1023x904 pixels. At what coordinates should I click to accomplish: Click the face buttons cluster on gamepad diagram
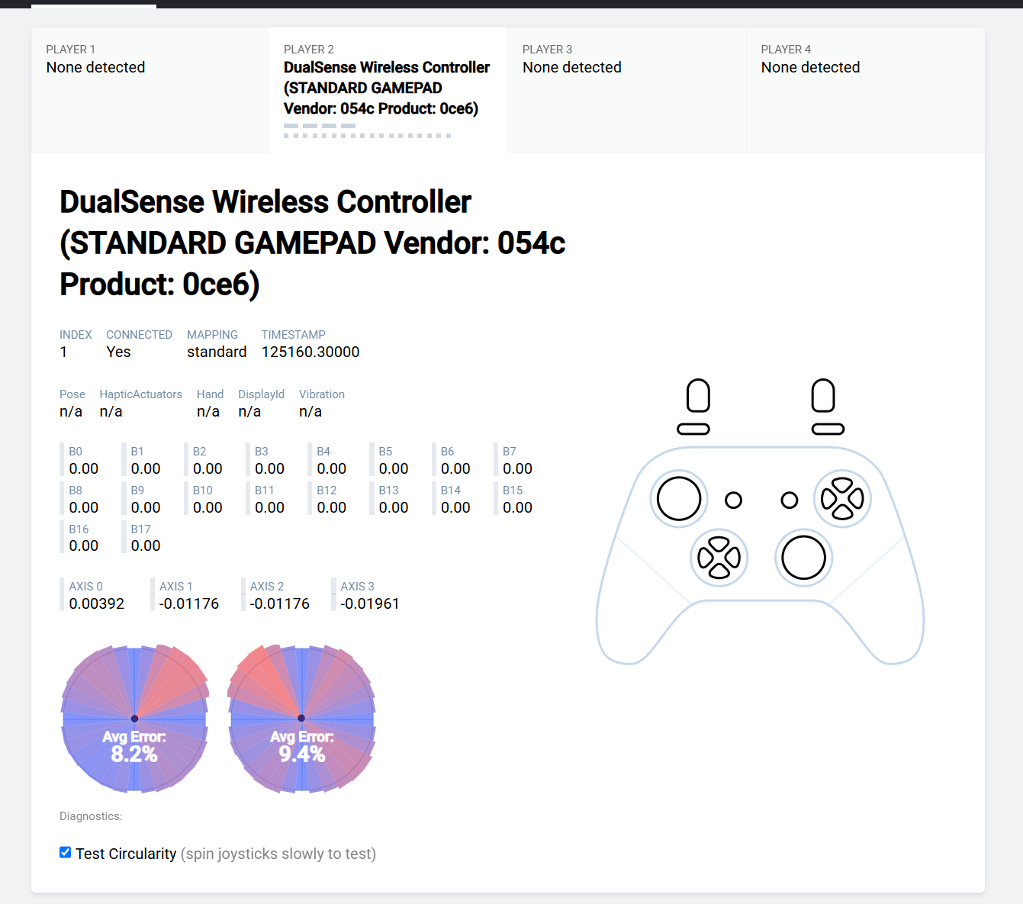(842, 499)
